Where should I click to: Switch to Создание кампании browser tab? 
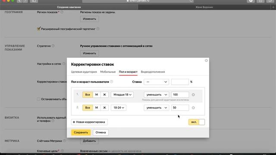click(x=69, y=7)
